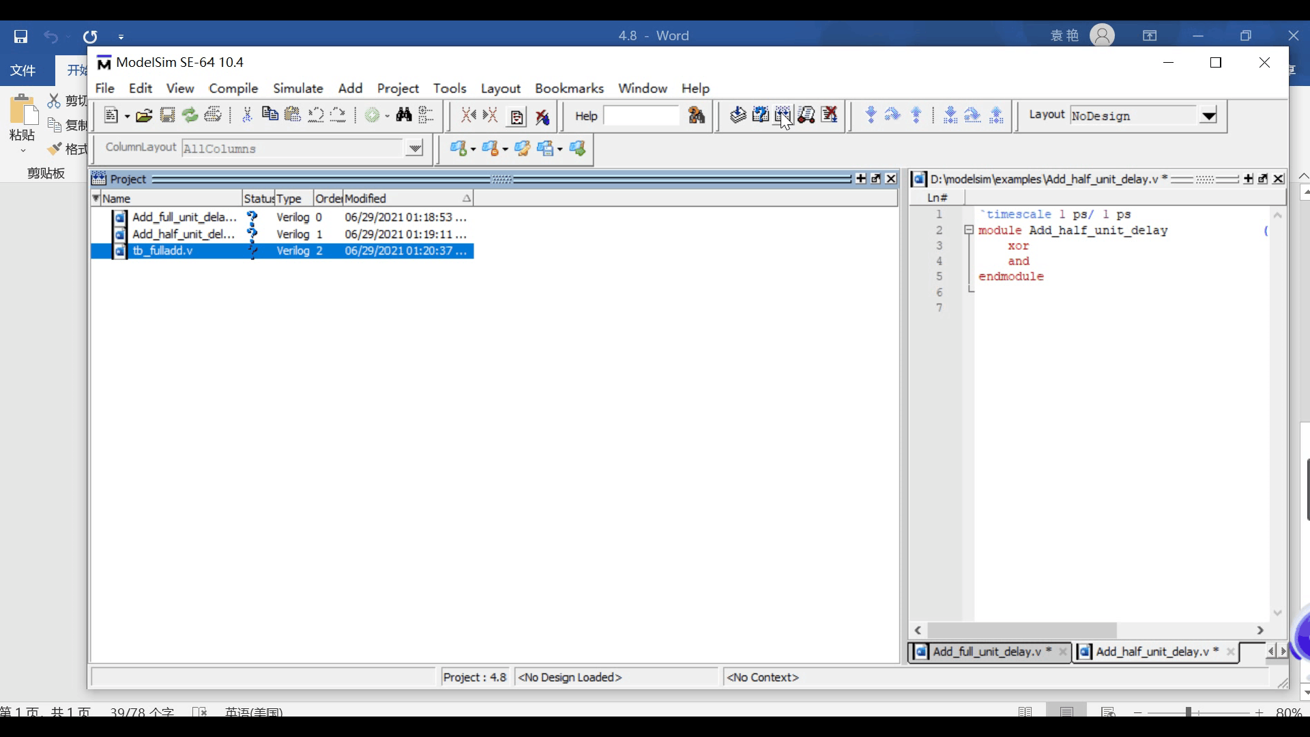Click the Open file folder icon
Image resolution: width=1310 pixels, height=737 pixels.
coord(144,115)
